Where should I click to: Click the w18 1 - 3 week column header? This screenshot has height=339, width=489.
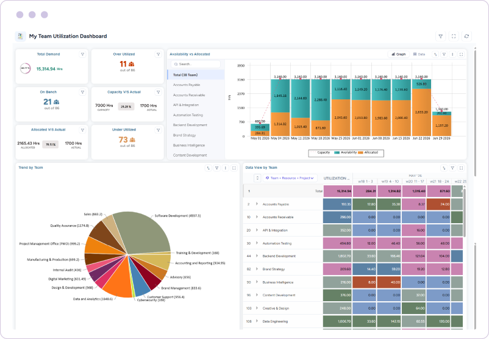tap(365, 181)
